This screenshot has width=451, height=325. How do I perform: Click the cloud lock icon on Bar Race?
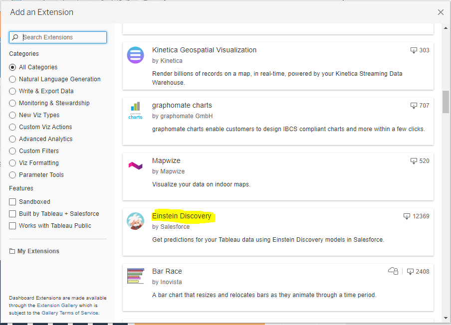click(x=393, y=271)
